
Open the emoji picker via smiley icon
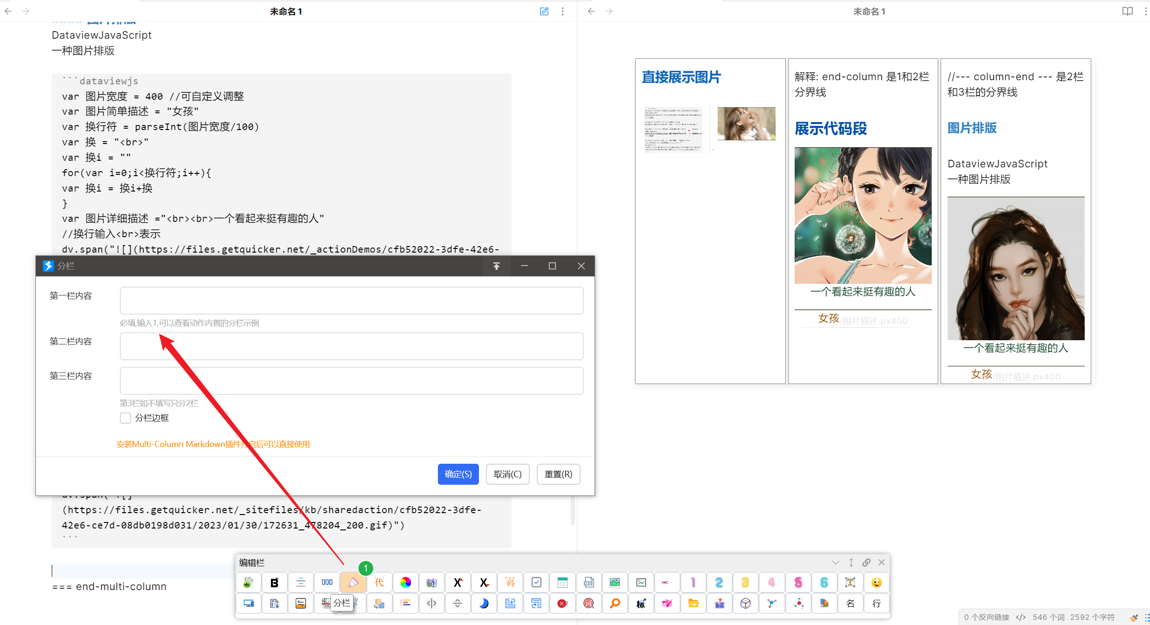[x=877, y=583]
